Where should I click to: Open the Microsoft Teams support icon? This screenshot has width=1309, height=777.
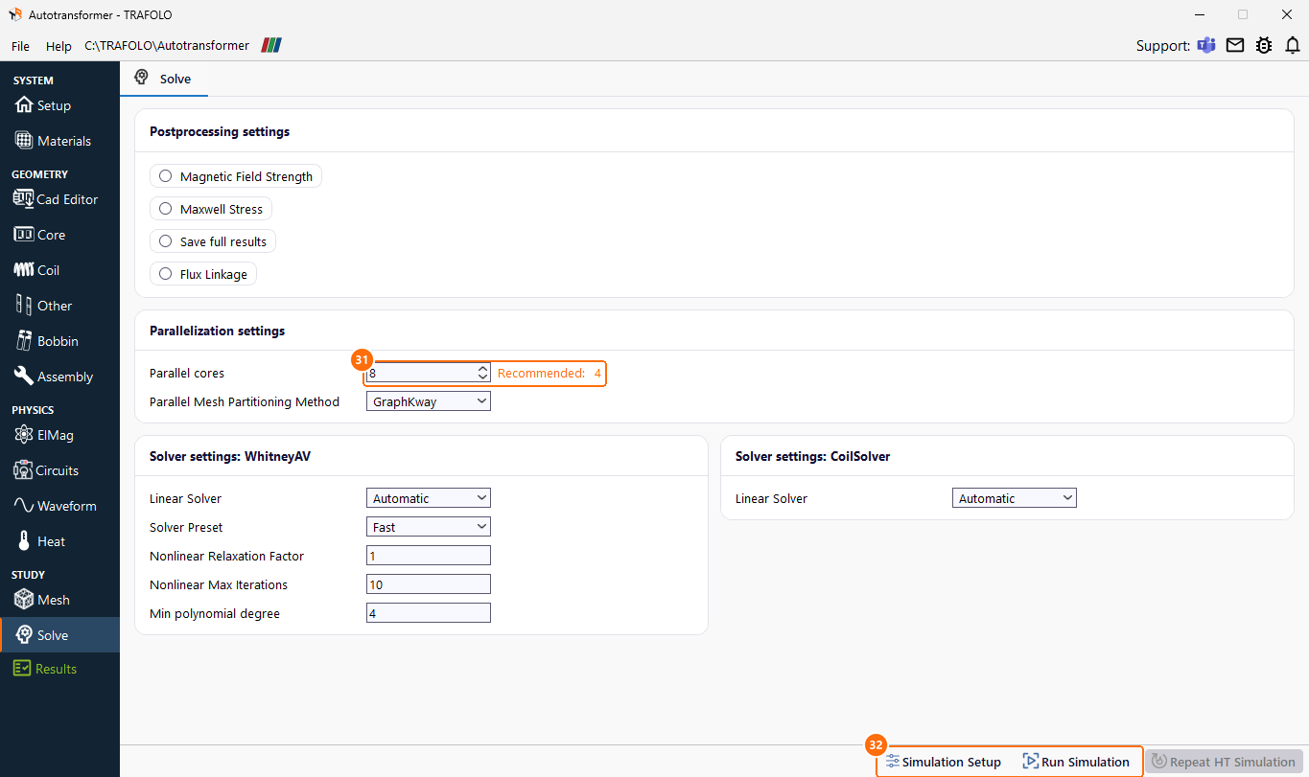coord(1206,45)
